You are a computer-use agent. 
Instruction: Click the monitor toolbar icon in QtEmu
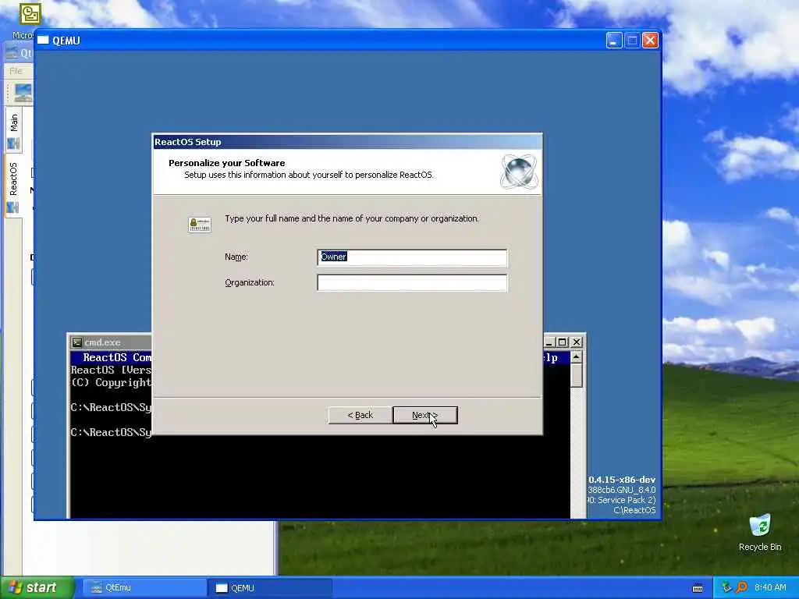pyautogui.click(x=23, y=94)
